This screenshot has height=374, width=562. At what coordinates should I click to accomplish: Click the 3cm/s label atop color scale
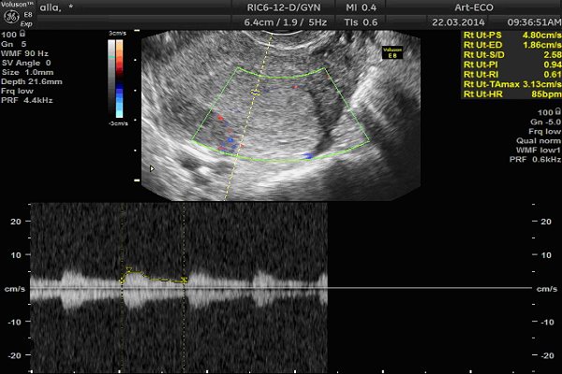[118, 34]
